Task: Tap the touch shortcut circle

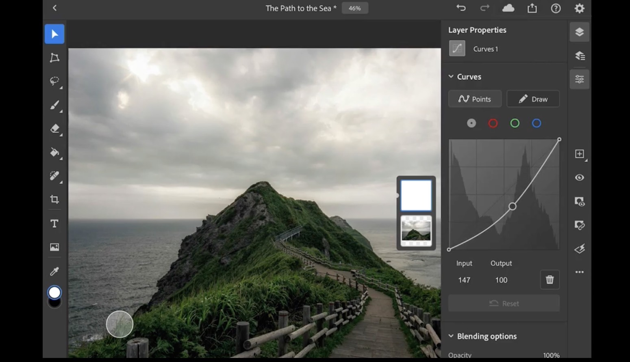Action: point(119,324)
